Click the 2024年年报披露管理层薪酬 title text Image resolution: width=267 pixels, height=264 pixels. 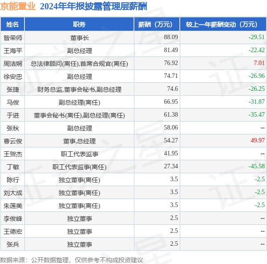(x=93, y=7)
